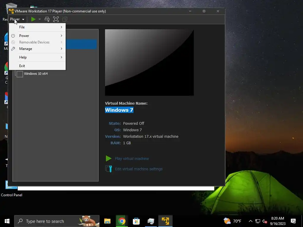
Task: Click the power icon beside Power
Action: click(13, 36)
